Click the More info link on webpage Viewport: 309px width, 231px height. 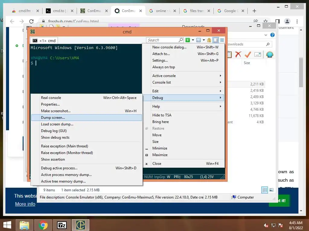pyautogui.click(x=25, y=204)
